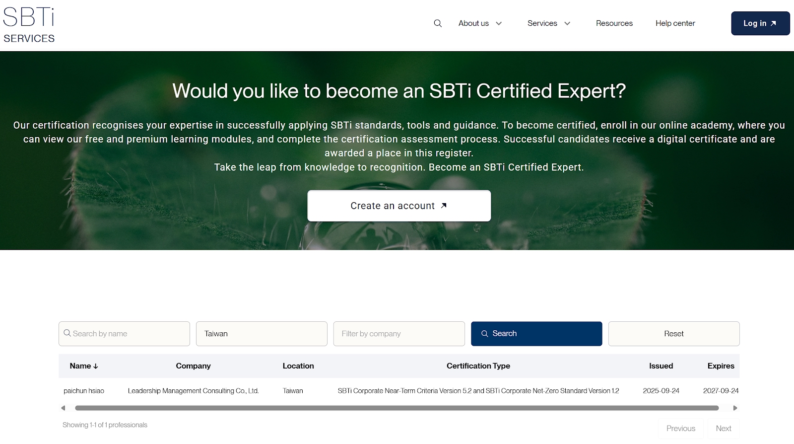Click the sort arrow beside Name column

pyautogui.click(x=96, y=367)
